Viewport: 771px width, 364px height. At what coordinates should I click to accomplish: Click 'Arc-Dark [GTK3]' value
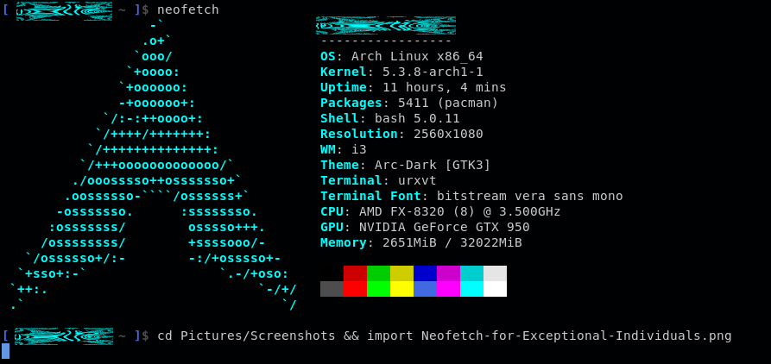[433, 166]
